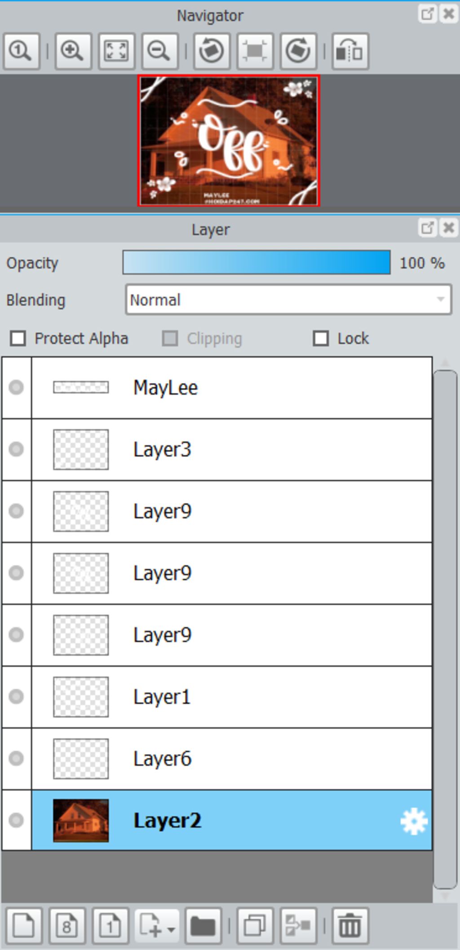Delete the selected layer with the trash icon
This screenshot has width=460, height=950.
tap(350, 926)
